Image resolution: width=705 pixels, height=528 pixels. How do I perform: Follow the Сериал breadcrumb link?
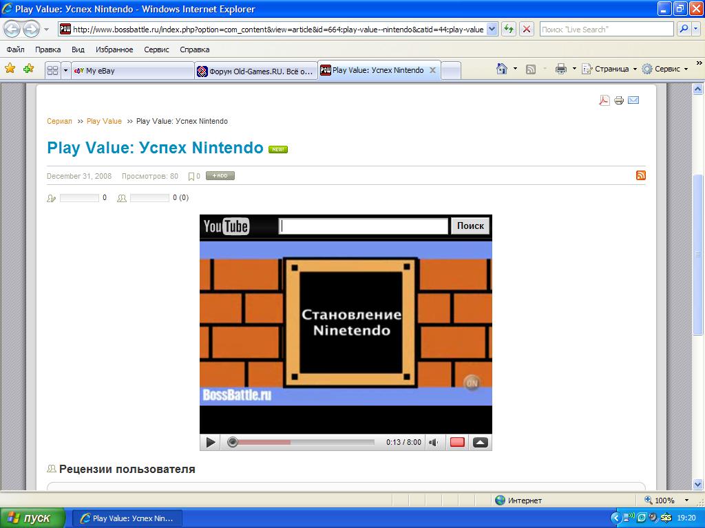[59, 121]
